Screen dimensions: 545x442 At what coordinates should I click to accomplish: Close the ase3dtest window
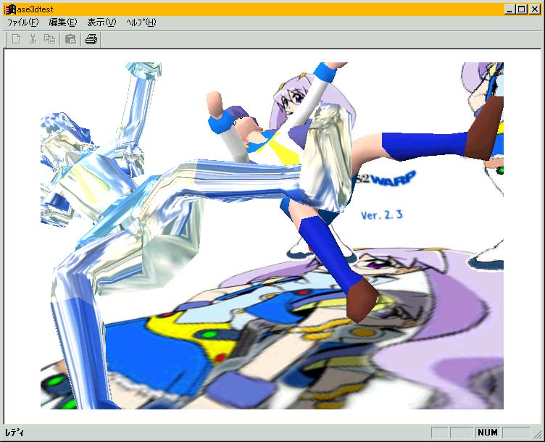point(535,9)
